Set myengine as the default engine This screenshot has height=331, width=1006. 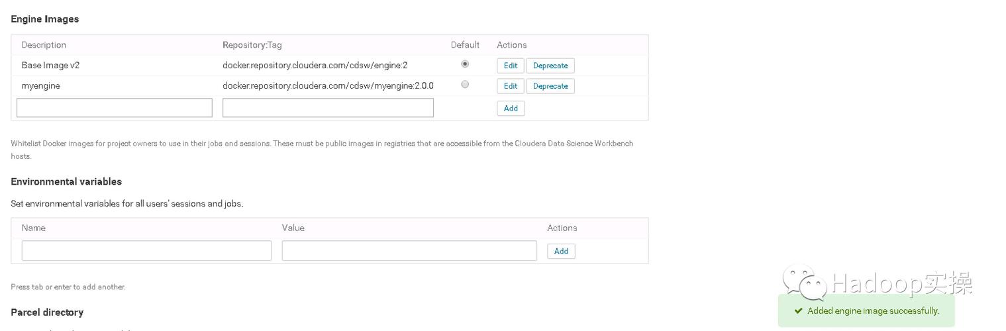(465, 85)
